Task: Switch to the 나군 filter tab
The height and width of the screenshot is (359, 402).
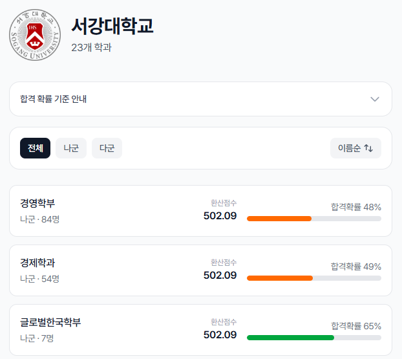Action: pyautogui.click(x=71, y=148)
